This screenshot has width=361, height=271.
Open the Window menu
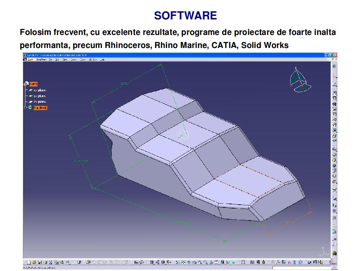click(92, 60)
